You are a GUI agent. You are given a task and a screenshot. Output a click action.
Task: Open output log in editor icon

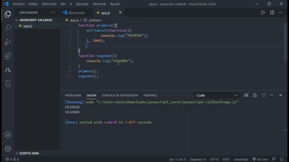pos(264,95)
